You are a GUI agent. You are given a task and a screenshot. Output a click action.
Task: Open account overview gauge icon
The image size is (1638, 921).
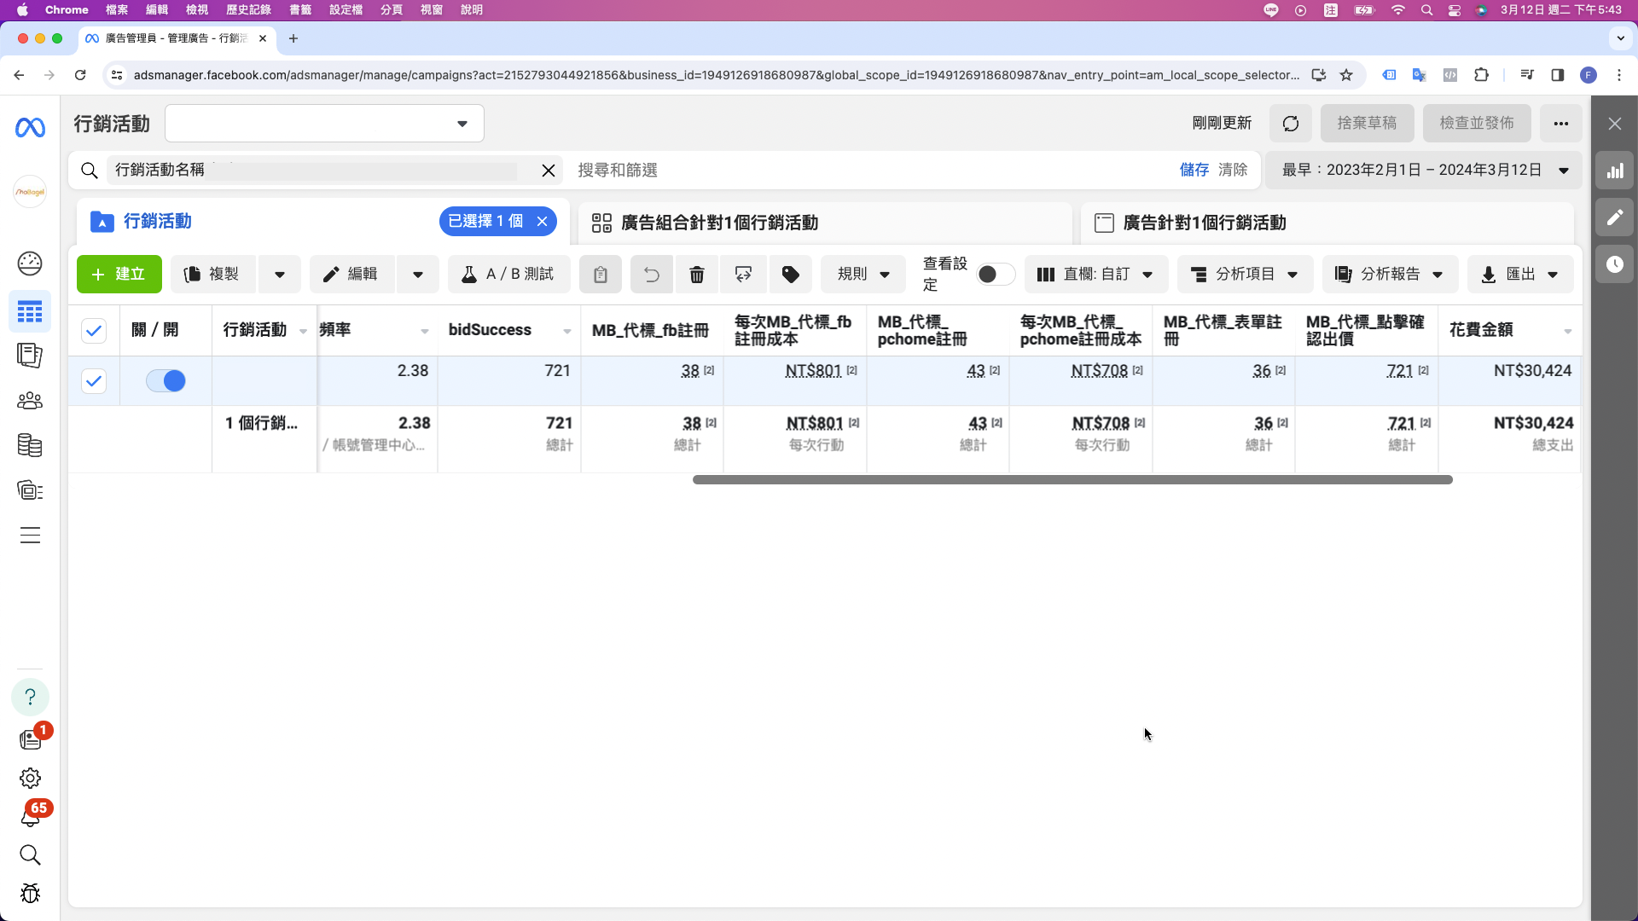coord(30,264)
